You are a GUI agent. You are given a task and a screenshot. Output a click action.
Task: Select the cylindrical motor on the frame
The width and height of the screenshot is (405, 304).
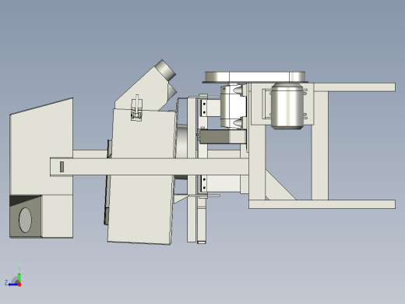287,106
